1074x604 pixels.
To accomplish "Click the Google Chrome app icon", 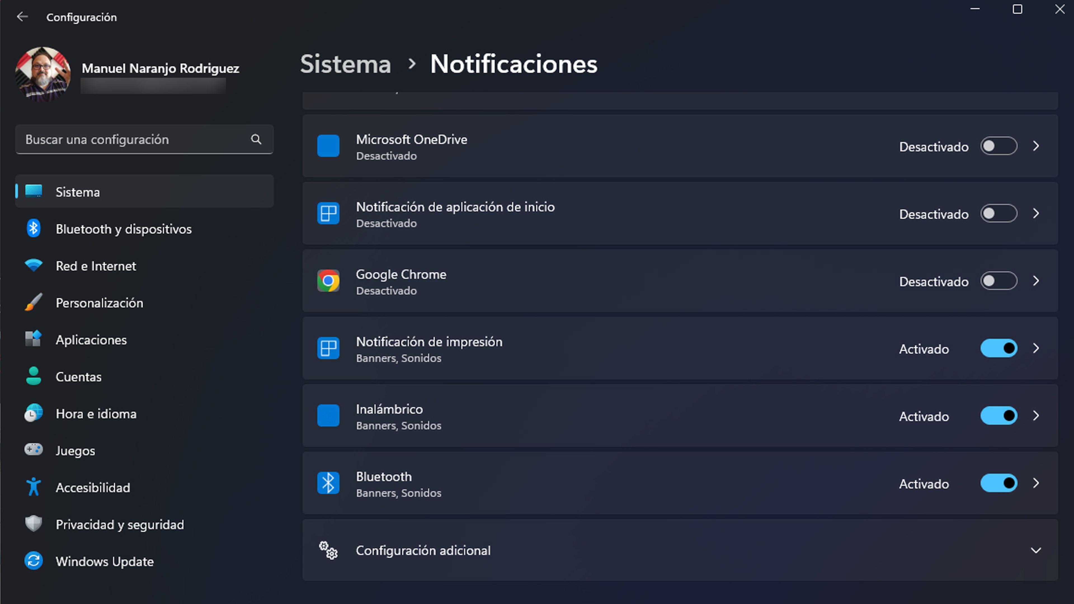I will (x=328, y=280).
